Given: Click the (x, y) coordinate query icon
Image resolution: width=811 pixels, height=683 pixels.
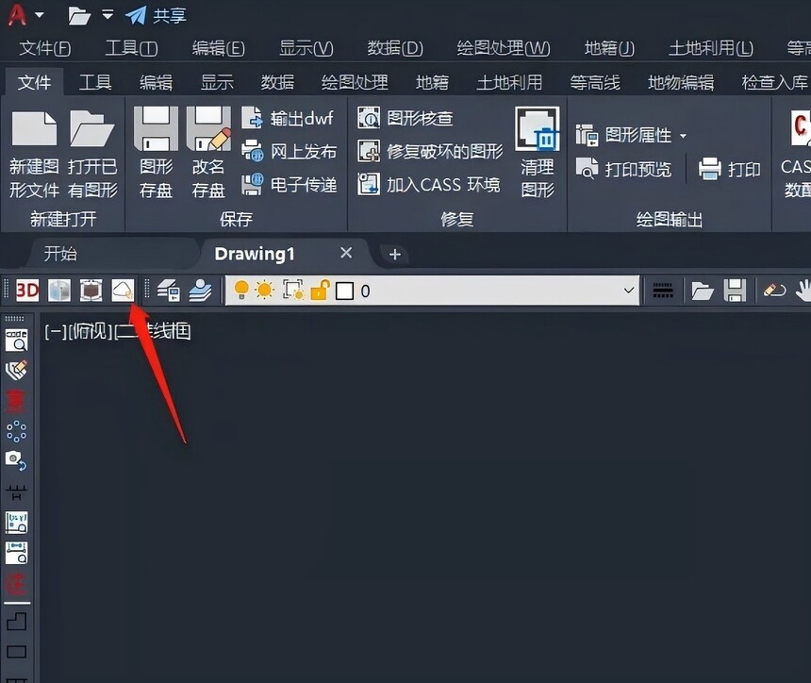Looking at the screenshot, I should [17, 523].
